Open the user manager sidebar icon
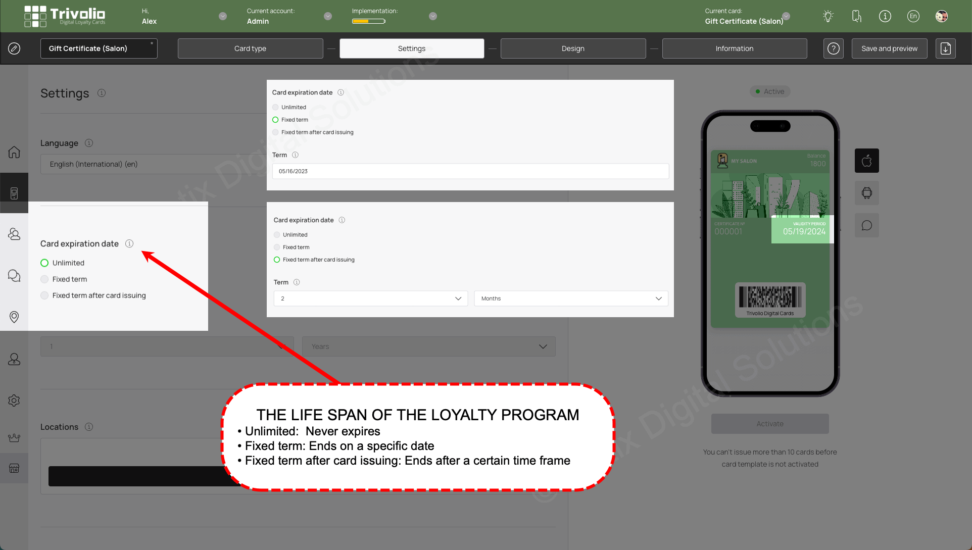 14,359
